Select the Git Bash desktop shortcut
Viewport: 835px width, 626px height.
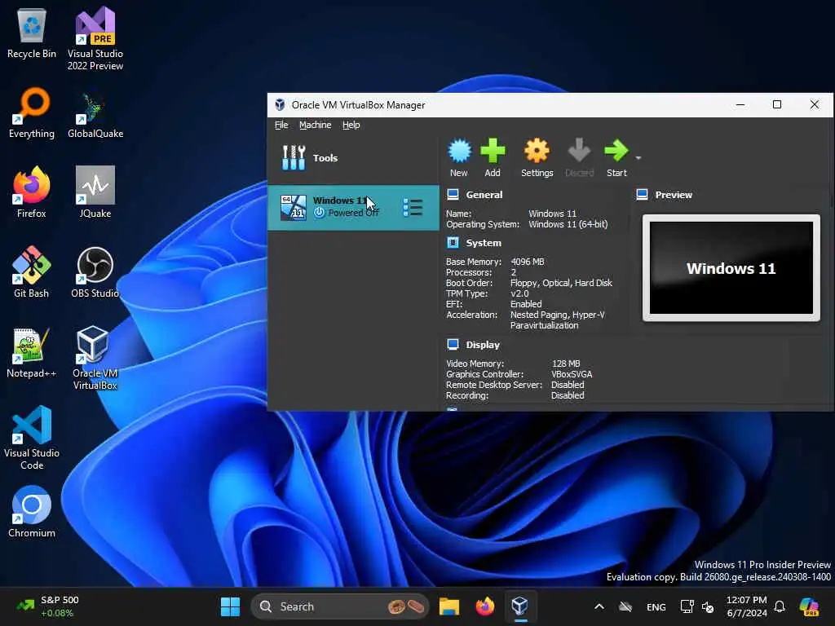(32, 272)
